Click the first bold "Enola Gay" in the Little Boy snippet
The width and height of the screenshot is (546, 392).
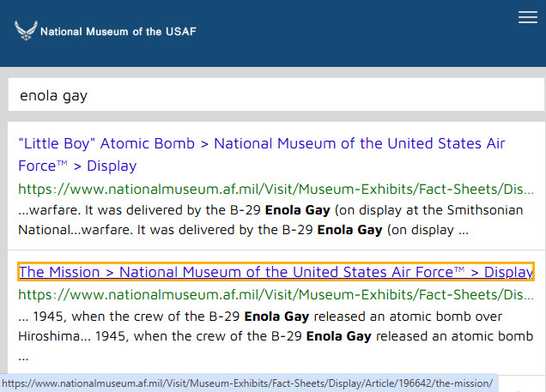tap(280, 209)
